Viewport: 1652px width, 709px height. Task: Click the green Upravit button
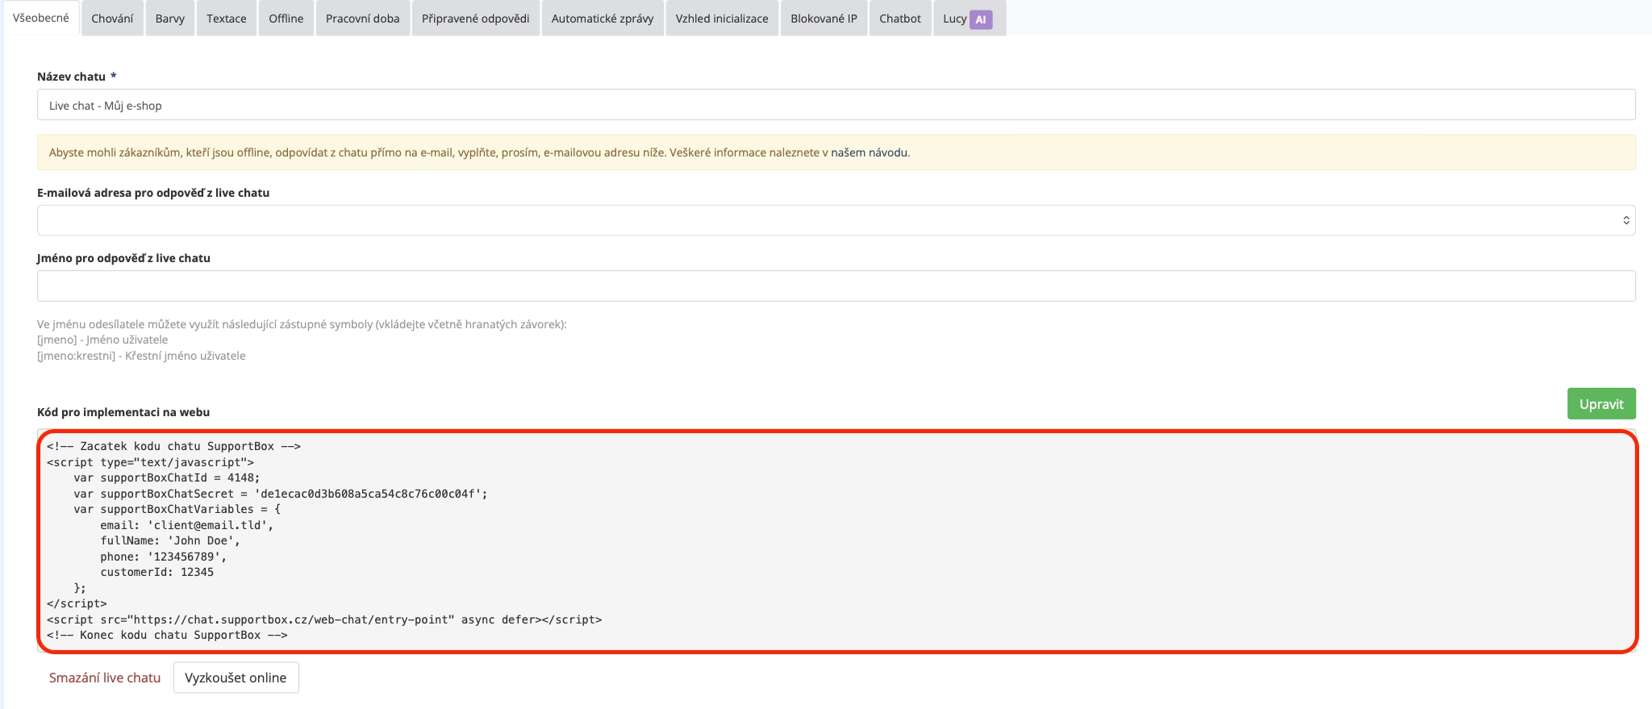tap(1601, 404)
